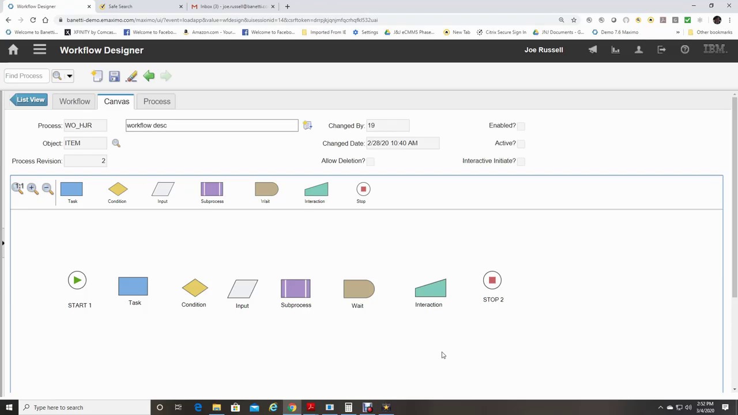Open bulletins megaphone icon in header
The width and height of the screenshot is (738, 415).
click(593, 50)
